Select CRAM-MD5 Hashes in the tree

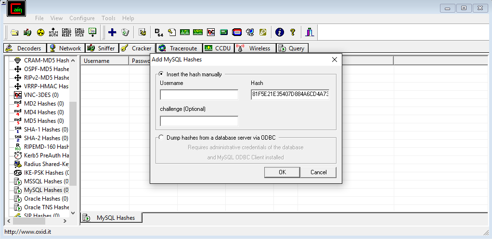[46, 60]
